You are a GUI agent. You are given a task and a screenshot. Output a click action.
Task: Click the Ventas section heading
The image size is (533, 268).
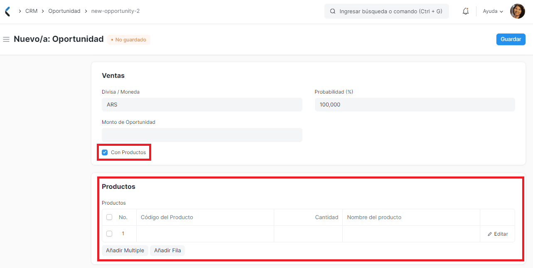pyautogui.click(x=113, y=76)
